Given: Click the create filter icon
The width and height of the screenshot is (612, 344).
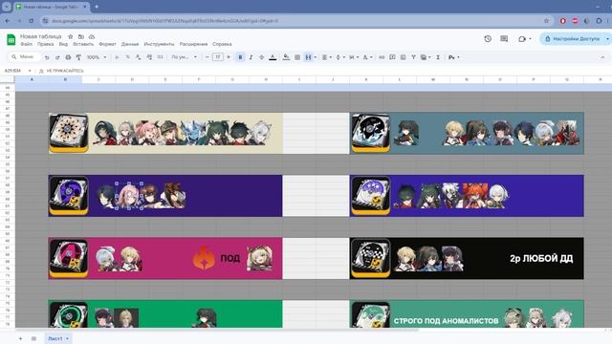Looking at the screenshot, I should point(413,57).
